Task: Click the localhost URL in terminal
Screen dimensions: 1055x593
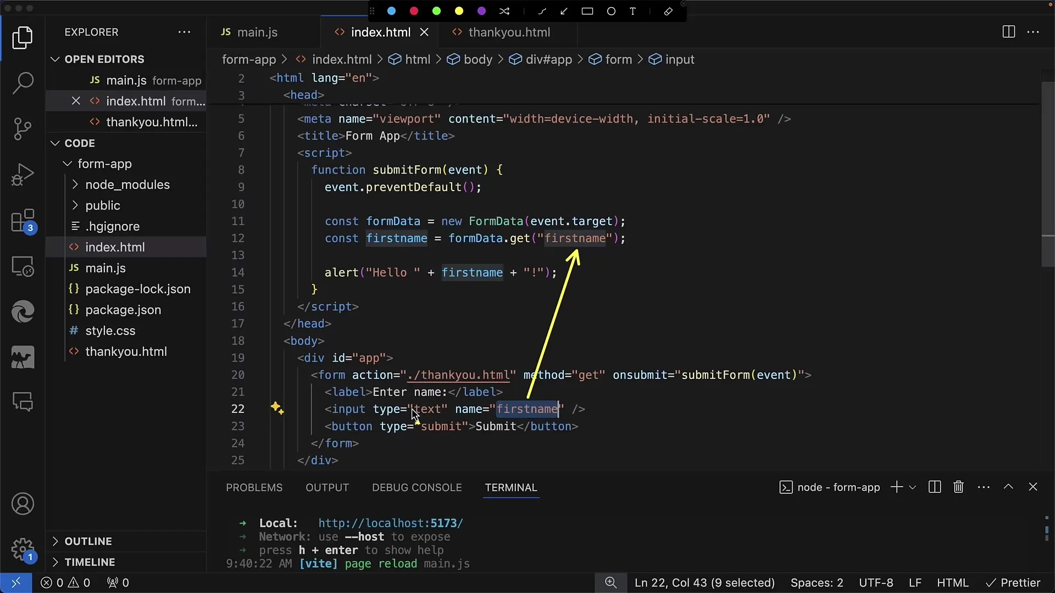Action: pos(391,523)
